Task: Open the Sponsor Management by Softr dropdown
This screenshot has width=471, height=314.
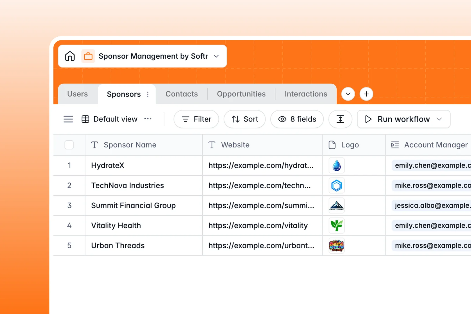Action: click(x=216, y=56)
